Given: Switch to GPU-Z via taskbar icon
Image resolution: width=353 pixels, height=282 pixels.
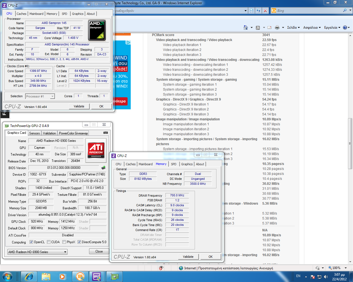Looking at the screenshot, I should [114, 276].
